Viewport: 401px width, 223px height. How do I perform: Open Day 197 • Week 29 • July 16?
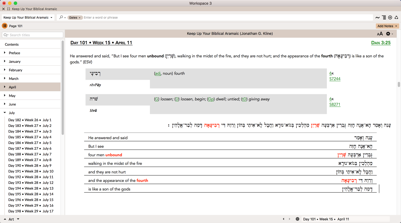click(31, 206)
